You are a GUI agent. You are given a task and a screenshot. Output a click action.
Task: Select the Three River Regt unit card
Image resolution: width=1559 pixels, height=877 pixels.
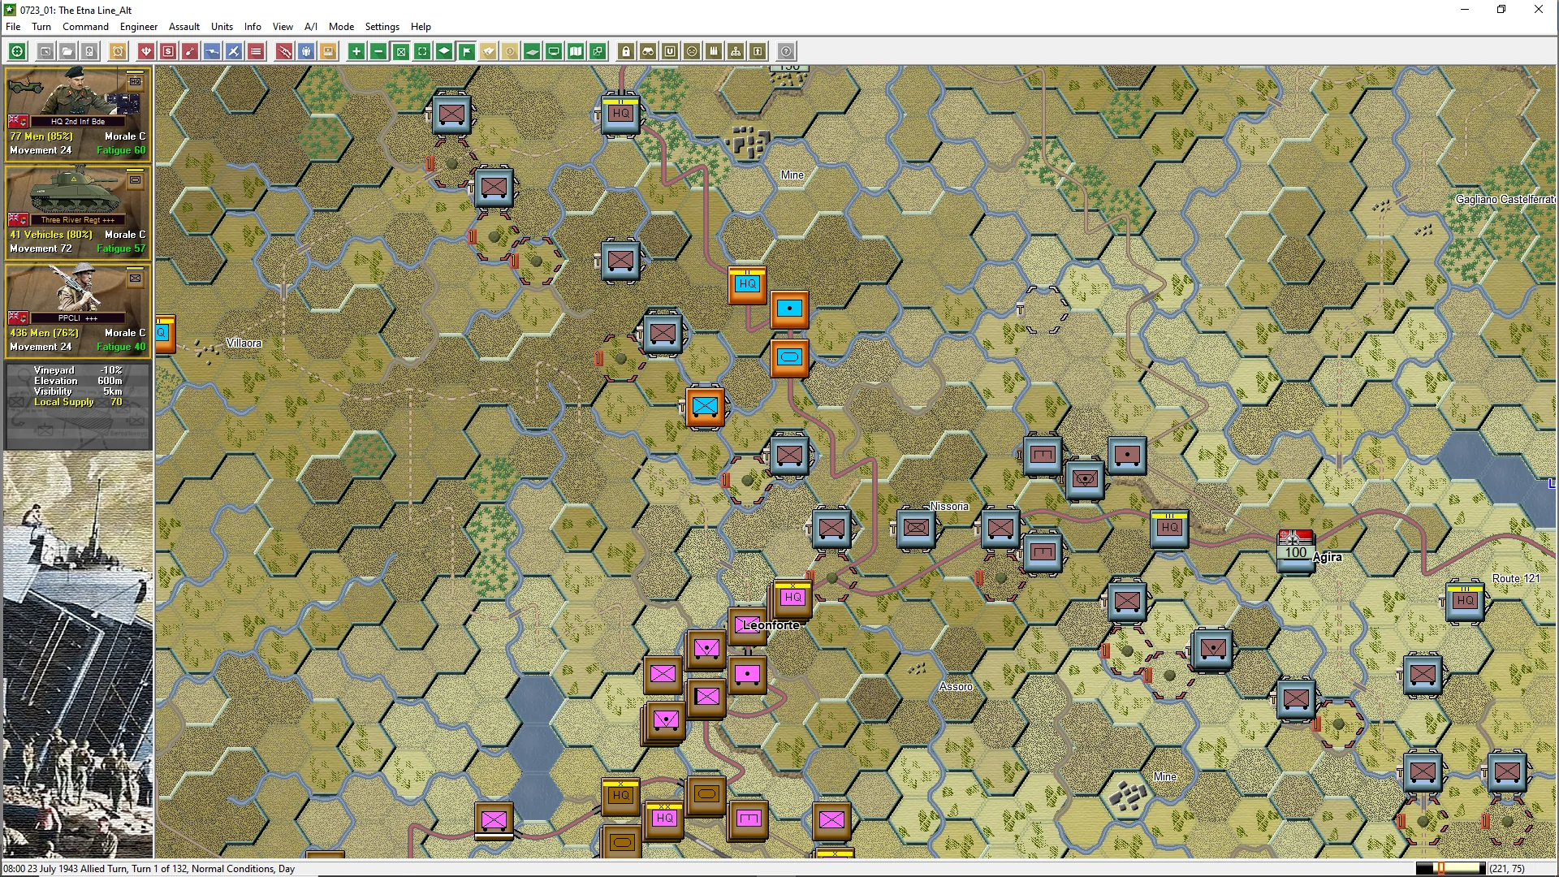click(x=78, y=212)
